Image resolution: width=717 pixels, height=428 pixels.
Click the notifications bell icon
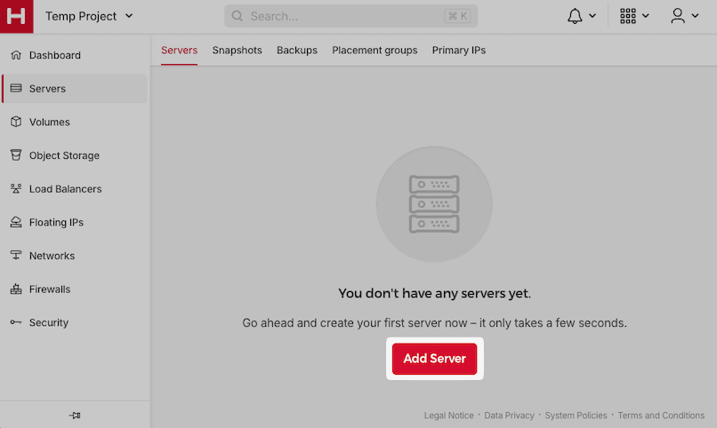pos(575,16)
